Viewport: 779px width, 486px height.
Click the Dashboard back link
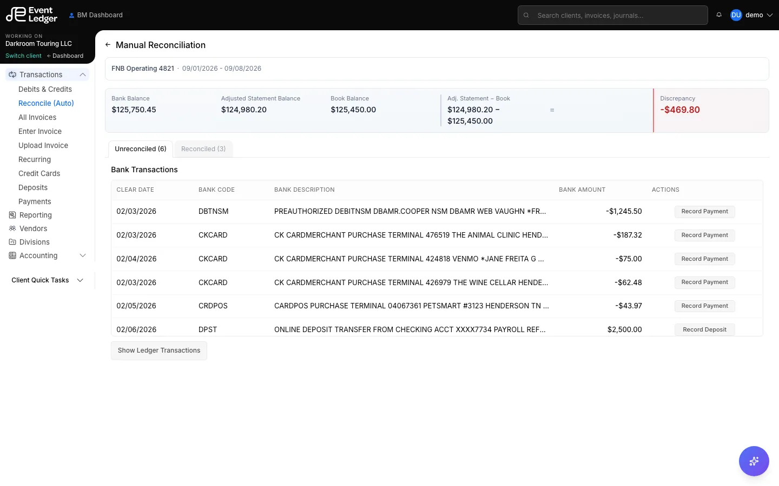coord(65,56)
